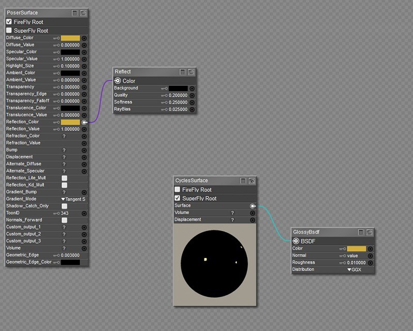Viewport: 413px width, 331px height.
Task: Toggle preview on the GlossyBsdf node
Action: point(370,232)
